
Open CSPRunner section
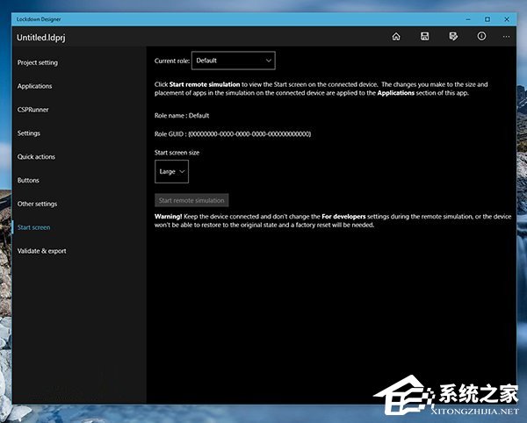pyautogui.click(x=33, y=110)
